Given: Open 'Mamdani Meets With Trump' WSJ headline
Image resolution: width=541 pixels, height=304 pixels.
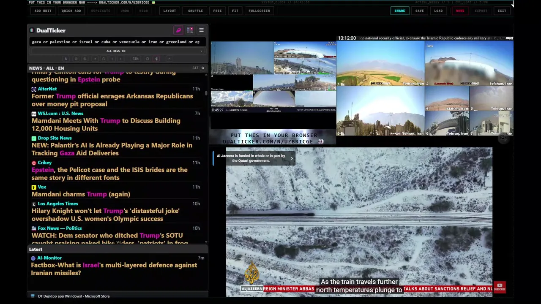Looking at the screenshot, I should coord(106,125).
